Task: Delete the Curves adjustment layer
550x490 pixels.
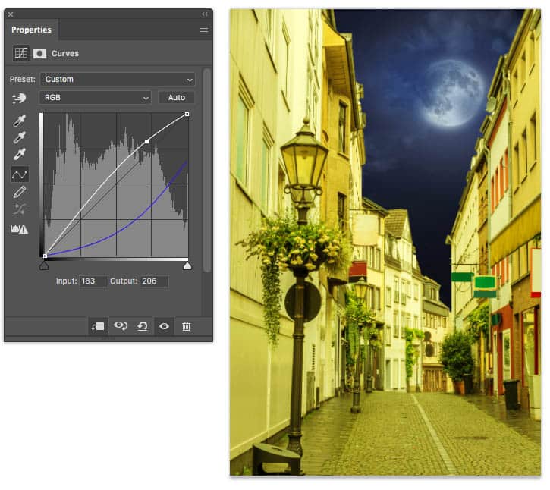Action: (x=187, y=327)
